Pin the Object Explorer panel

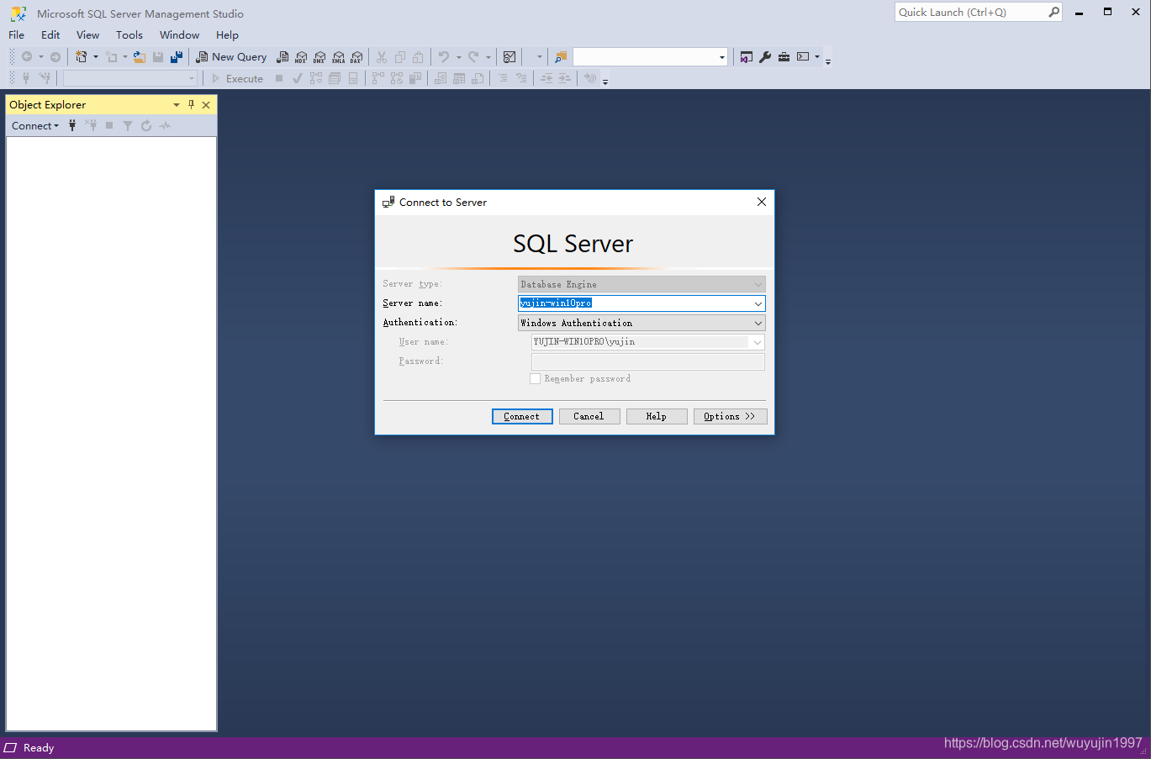click(x=191, y=104)
